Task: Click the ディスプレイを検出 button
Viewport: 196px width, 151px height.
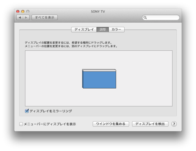Action: point(150,124)
